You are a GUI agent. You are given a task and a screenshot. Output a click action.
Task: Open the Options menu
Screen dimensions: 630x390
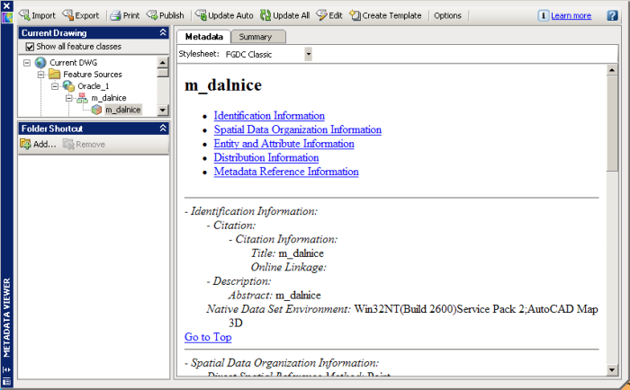click(x=447, y=15)
